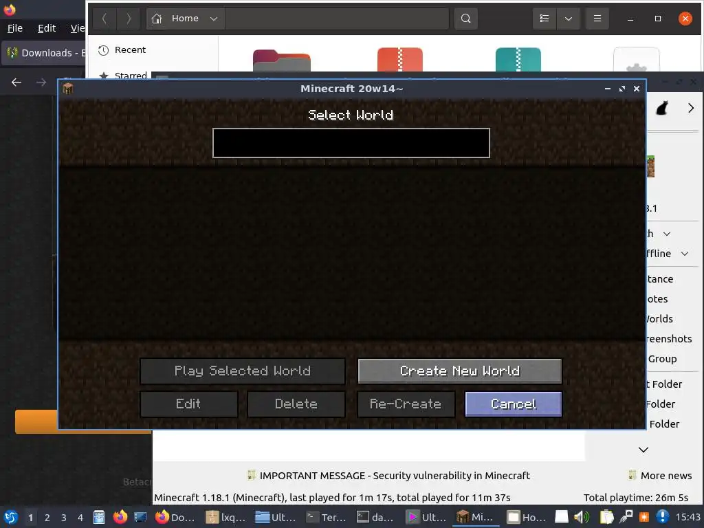Launch Firefox from taskbar quick-launch
The image size is (704, 528).
[x=120, y=517]
